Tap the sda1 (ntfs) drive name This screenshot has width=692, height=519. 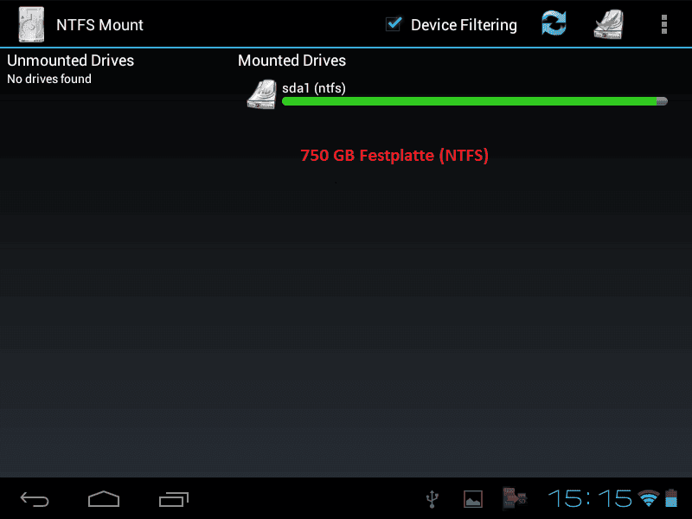(x=314, y=88)
